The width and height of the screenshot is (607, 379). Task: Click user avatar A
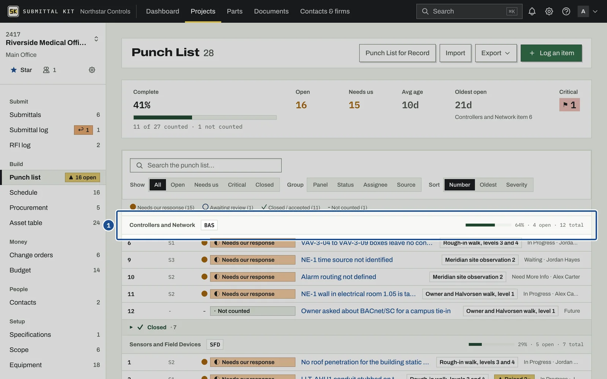pos(583,11)
